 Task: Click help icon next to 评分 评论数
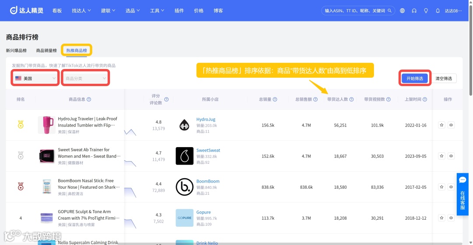coord(166,99)
